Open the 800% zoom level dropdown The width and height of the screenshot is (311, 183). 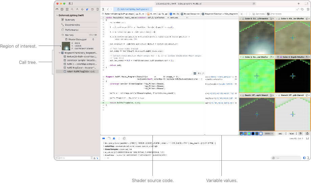point(269,134)
